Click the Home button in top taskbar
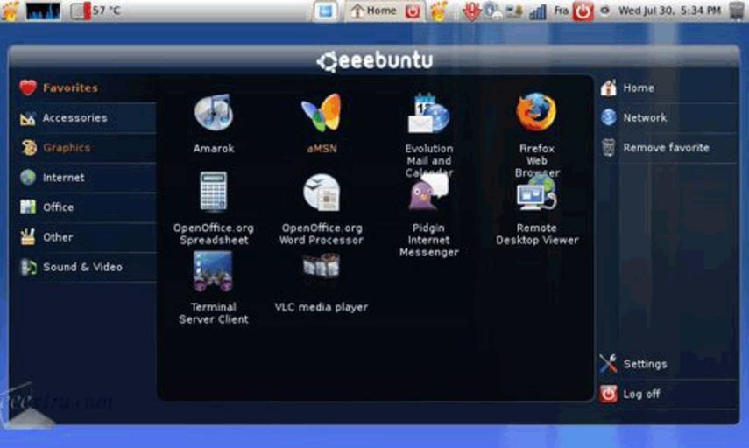 [373, 10]
